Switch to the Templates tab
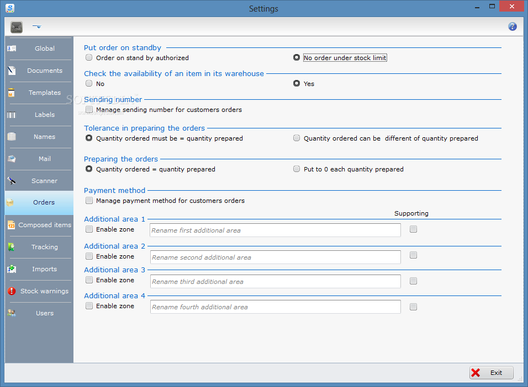Screen dimensions: 528x387 point(39,93)
